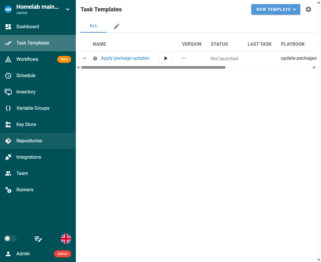Click the pencil edit views icon

117,26
